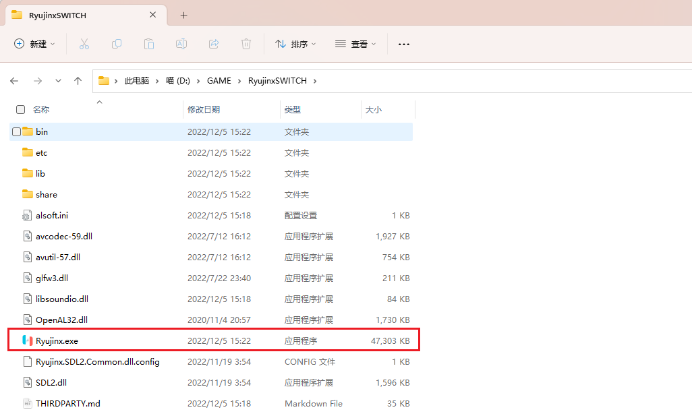Click the 47,303 KB size value

tap(390, 341)
